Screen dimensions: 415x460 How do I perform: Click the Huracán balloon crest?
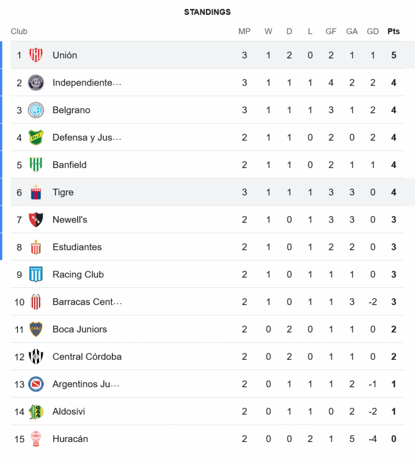pos(36,439)
